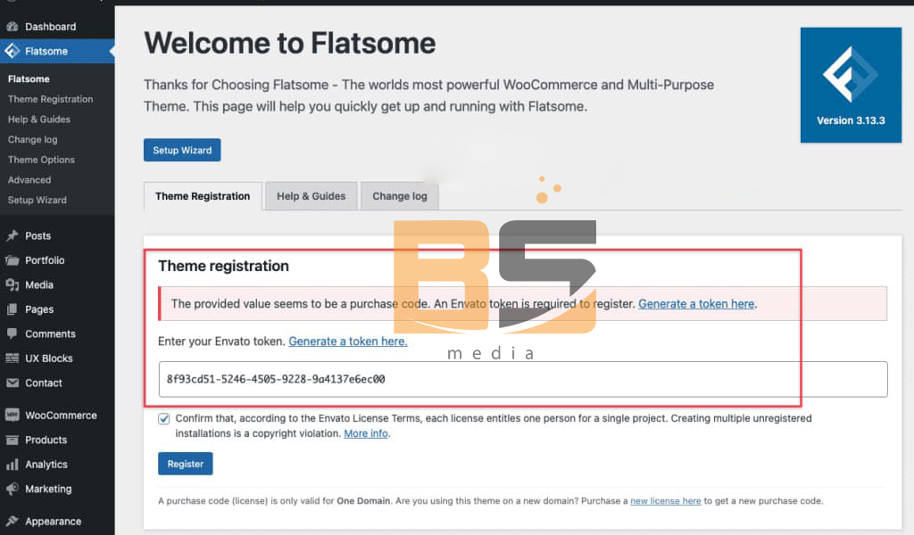Viewport: 914px width, 535px height.
Task: Open Advanced in sidebar submenu
Action: coord(29,180)
